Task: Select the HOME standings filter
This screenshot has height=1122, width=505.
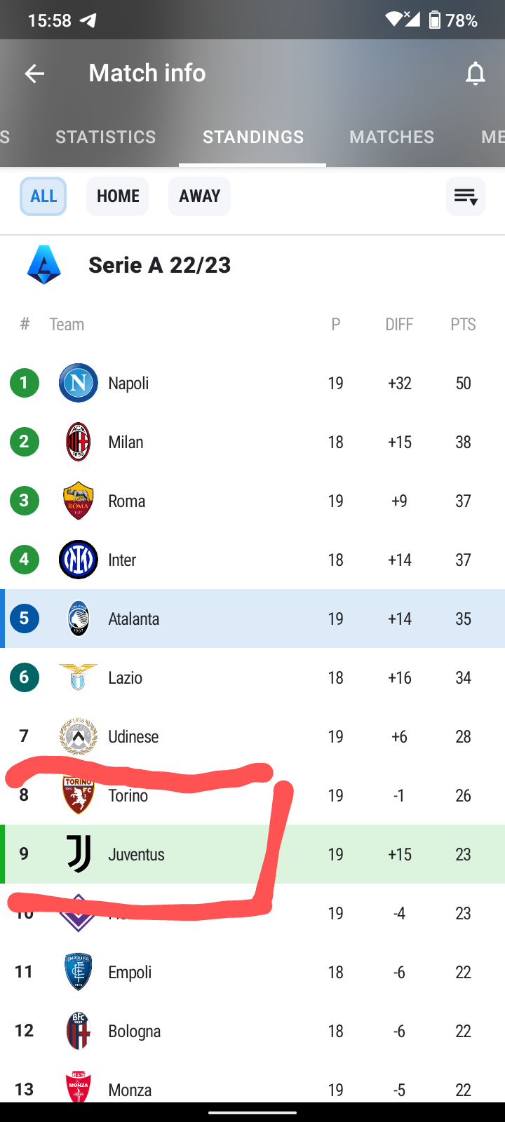Action: click(118, 196)
